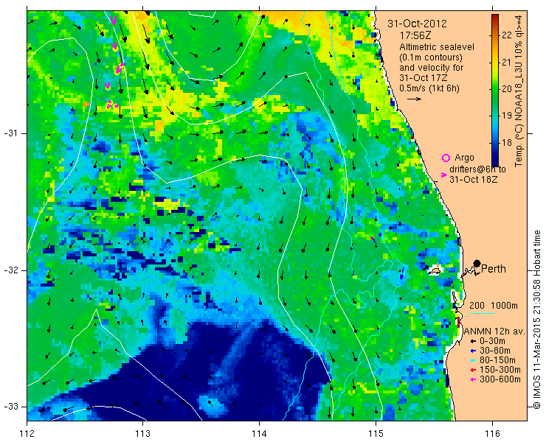The image size is (546, 442).
Task: Click the date text 31-Oct-2012
Action: [417, 24]
